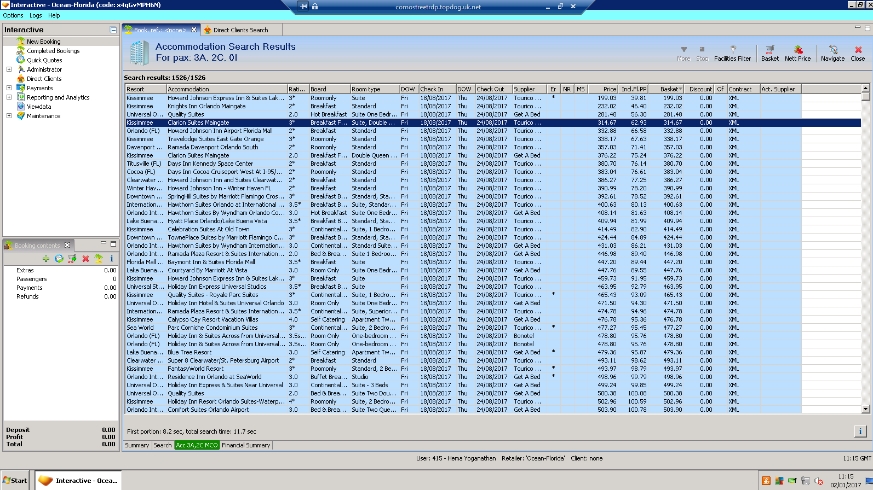Switch to the Financial Summary tab

[x=246, y=445]
